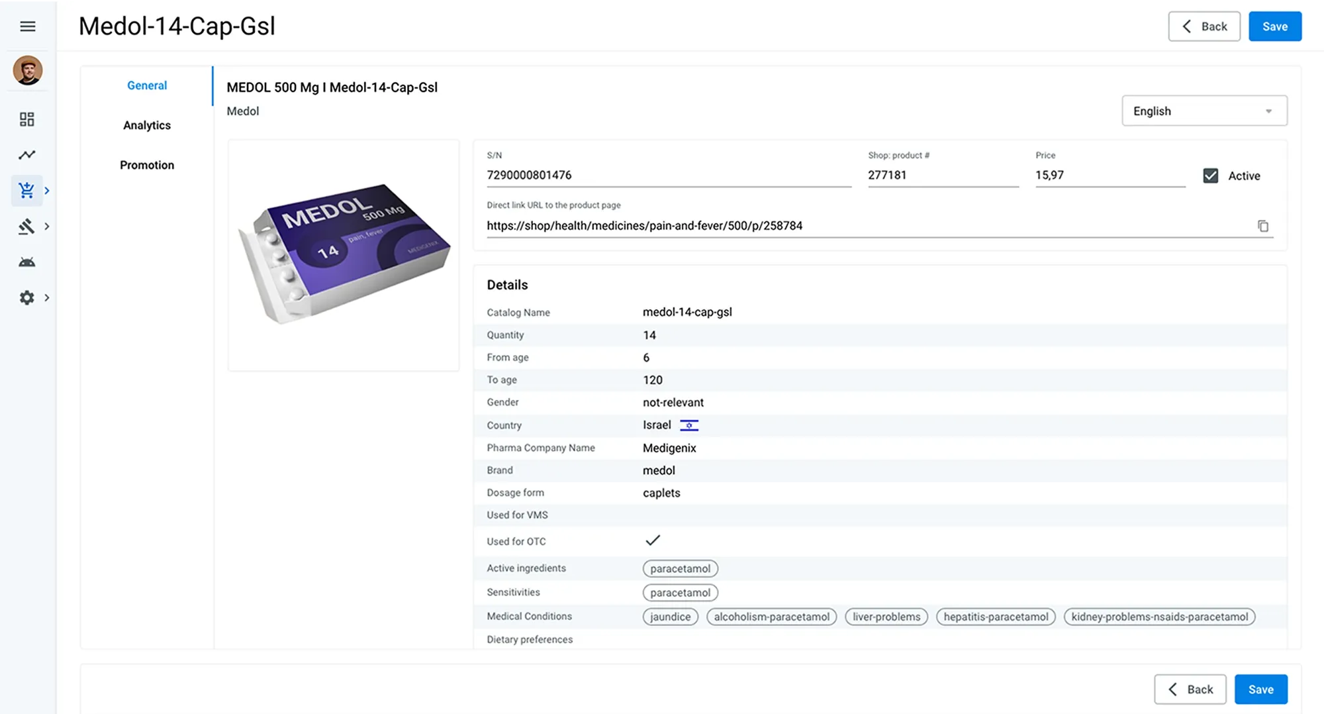The height and width of the screenshot is (714, 1324).
Task: Click the bottom Back button
Action: pyautogui.click(x=1190, y=689)
